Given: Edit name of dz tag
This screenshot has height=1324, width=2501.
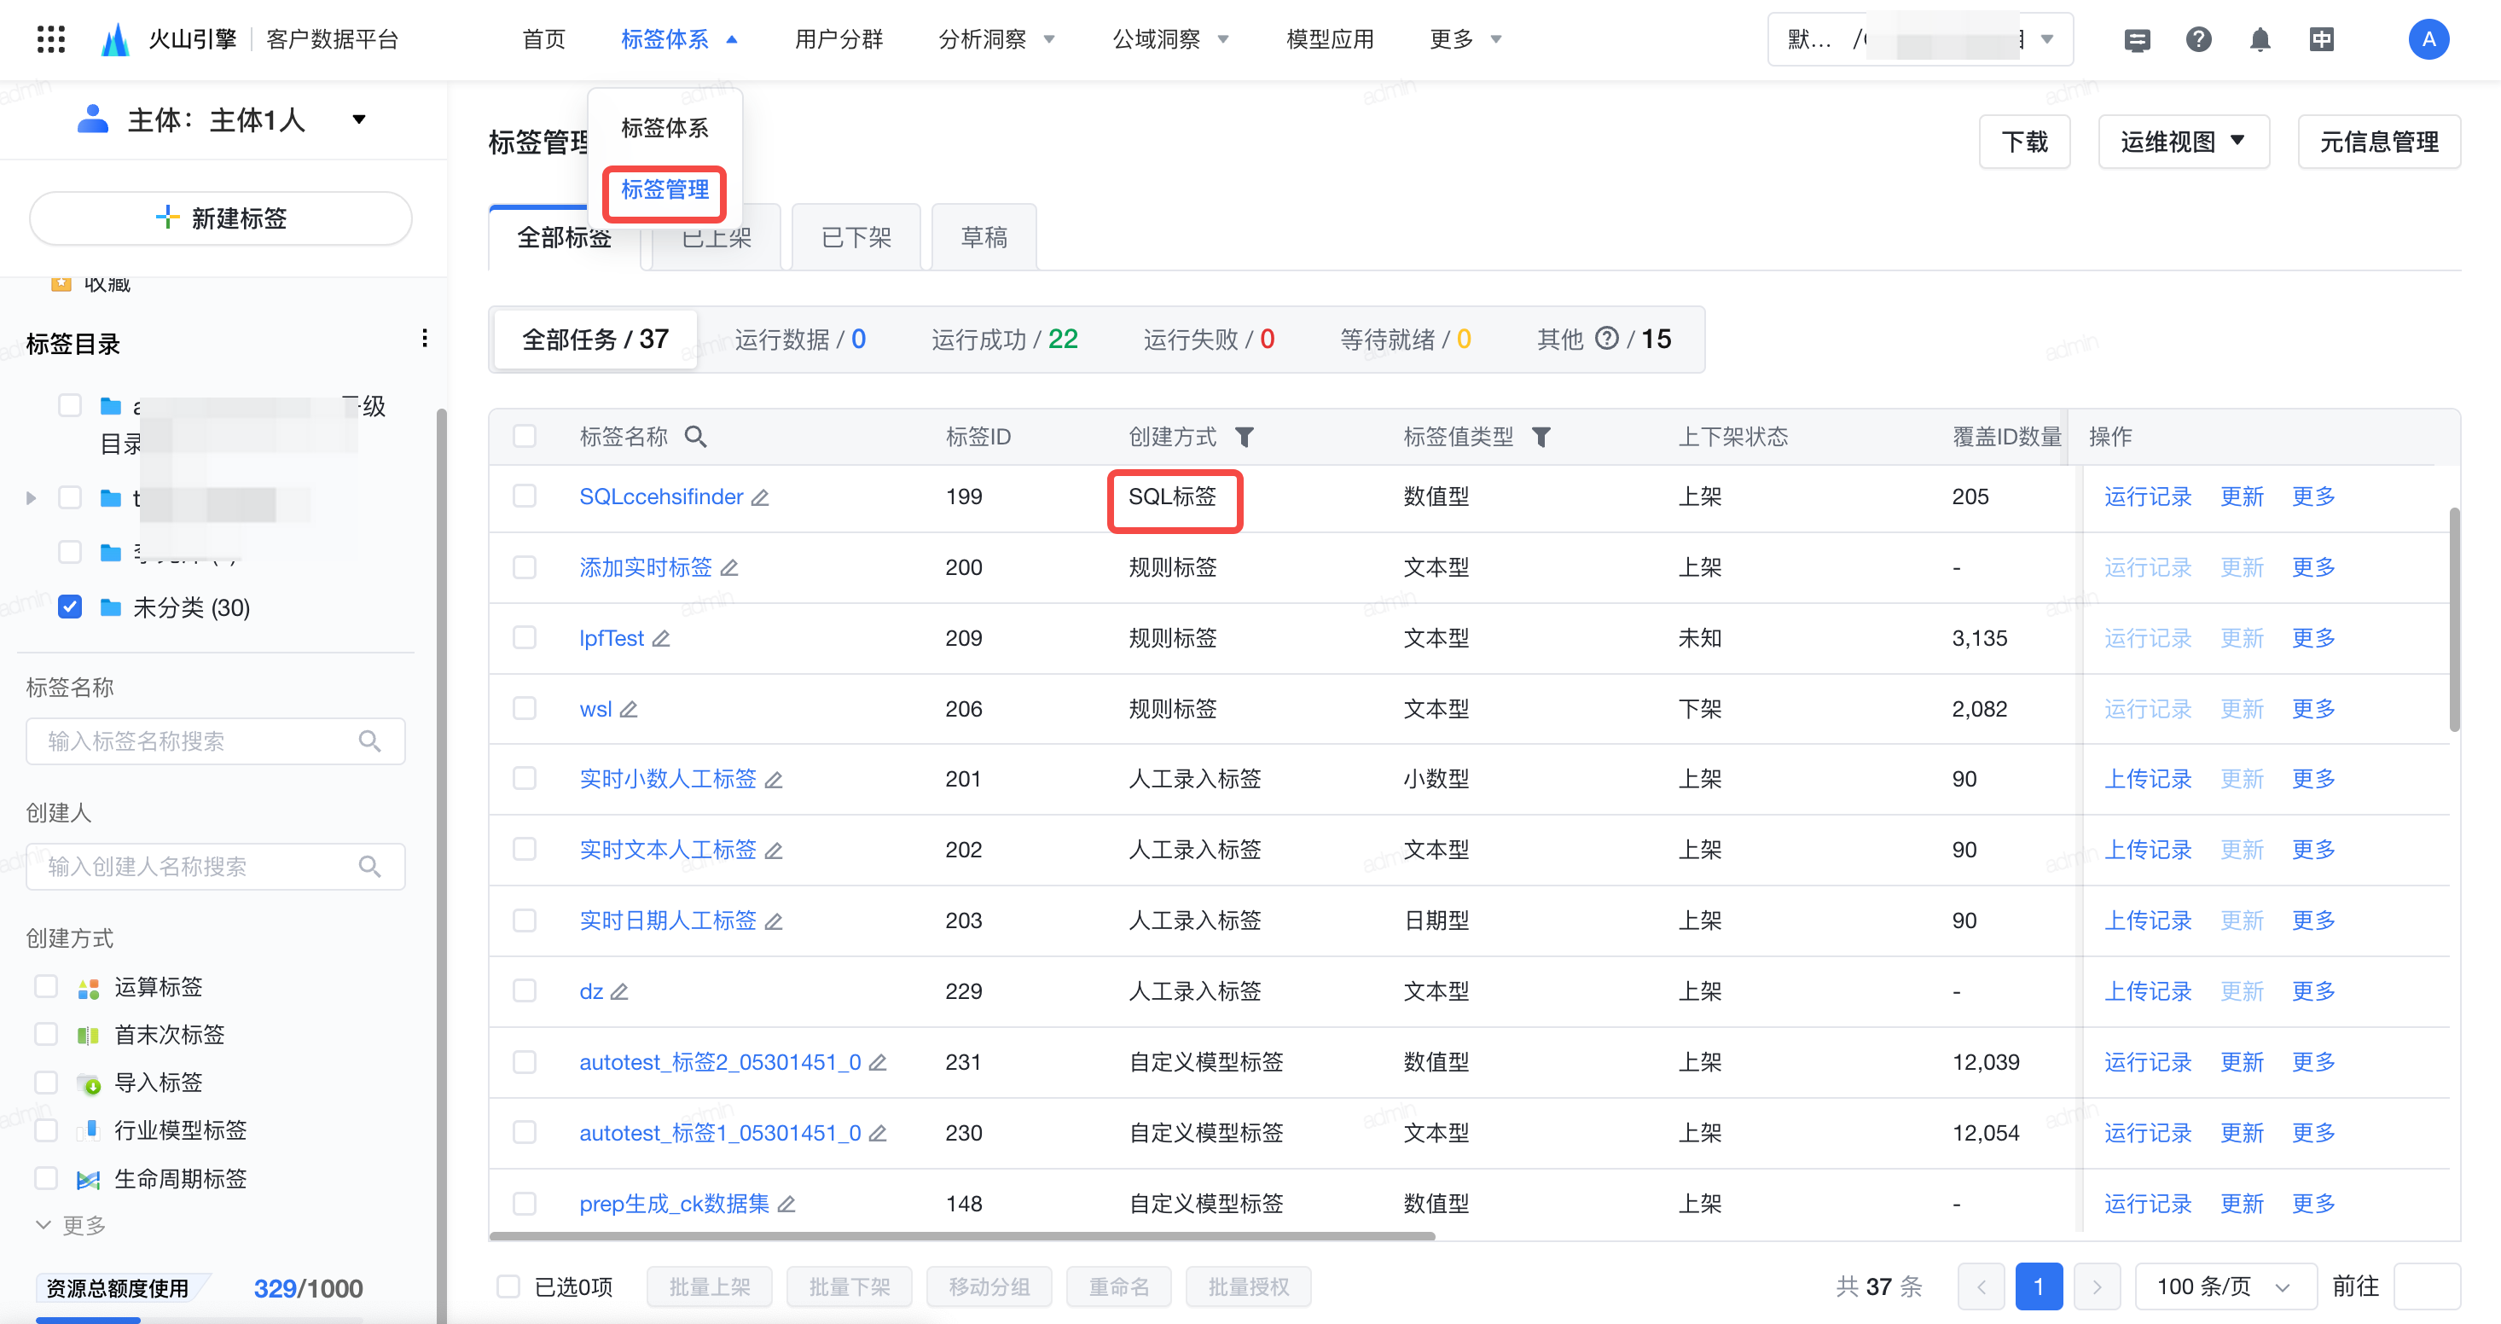Looking at the screenshot, I should (619, 992).
